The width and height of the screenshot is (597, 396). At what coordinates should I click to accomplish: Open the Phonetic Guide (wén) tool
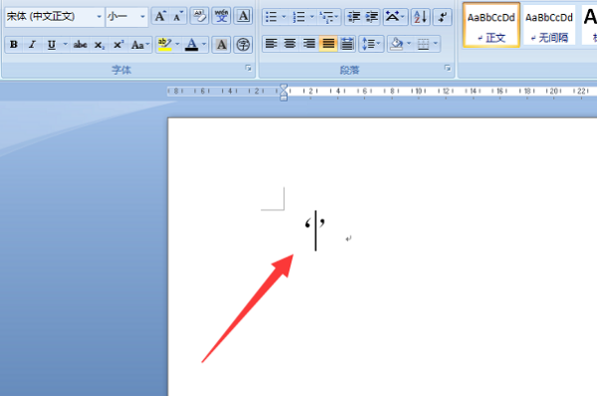[x=221, y=16]
